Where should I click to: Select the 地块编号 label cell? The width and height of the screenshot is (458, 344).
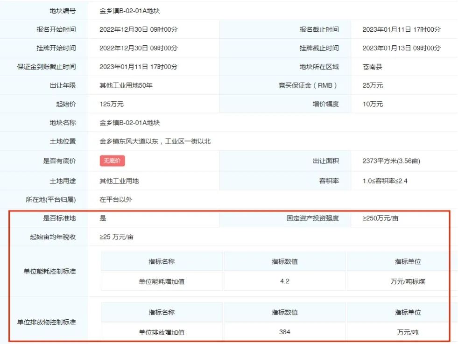tap(63, 11)
